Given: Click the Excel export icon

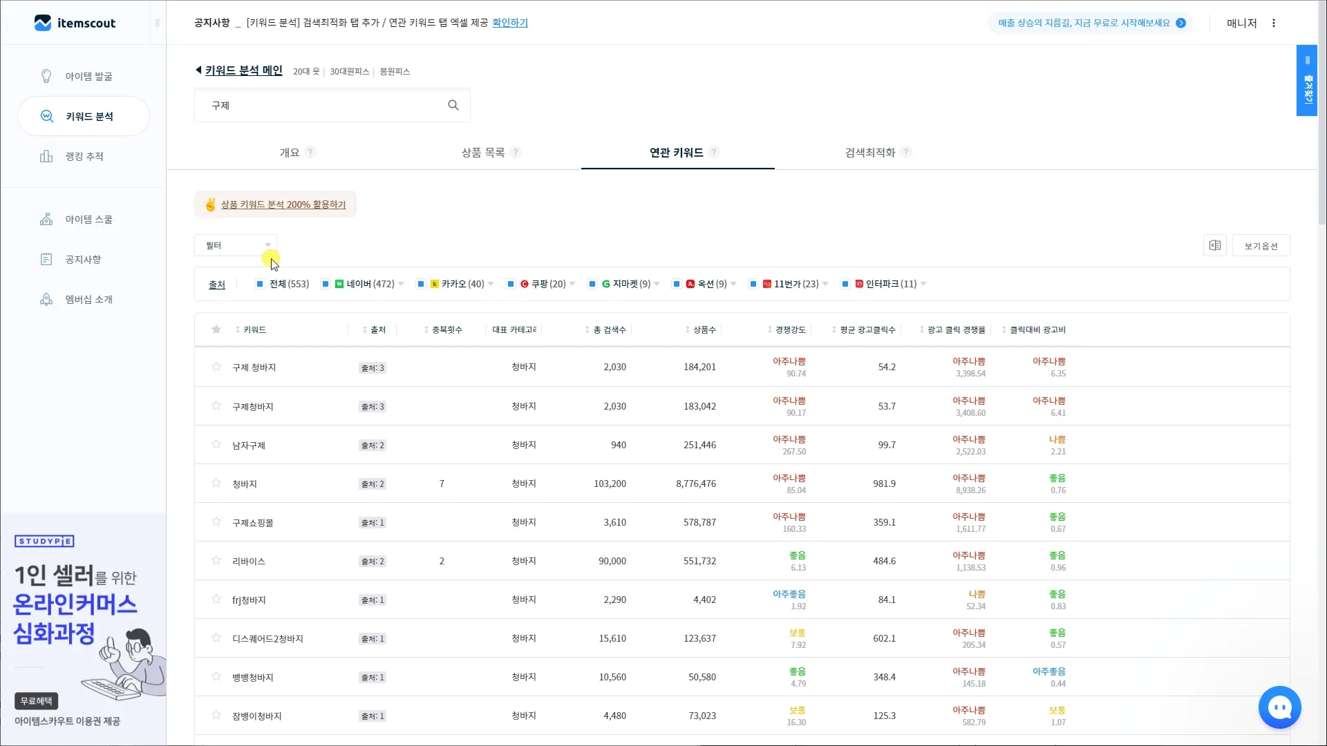Looking at the screenshot, I should coord(1214,246).
